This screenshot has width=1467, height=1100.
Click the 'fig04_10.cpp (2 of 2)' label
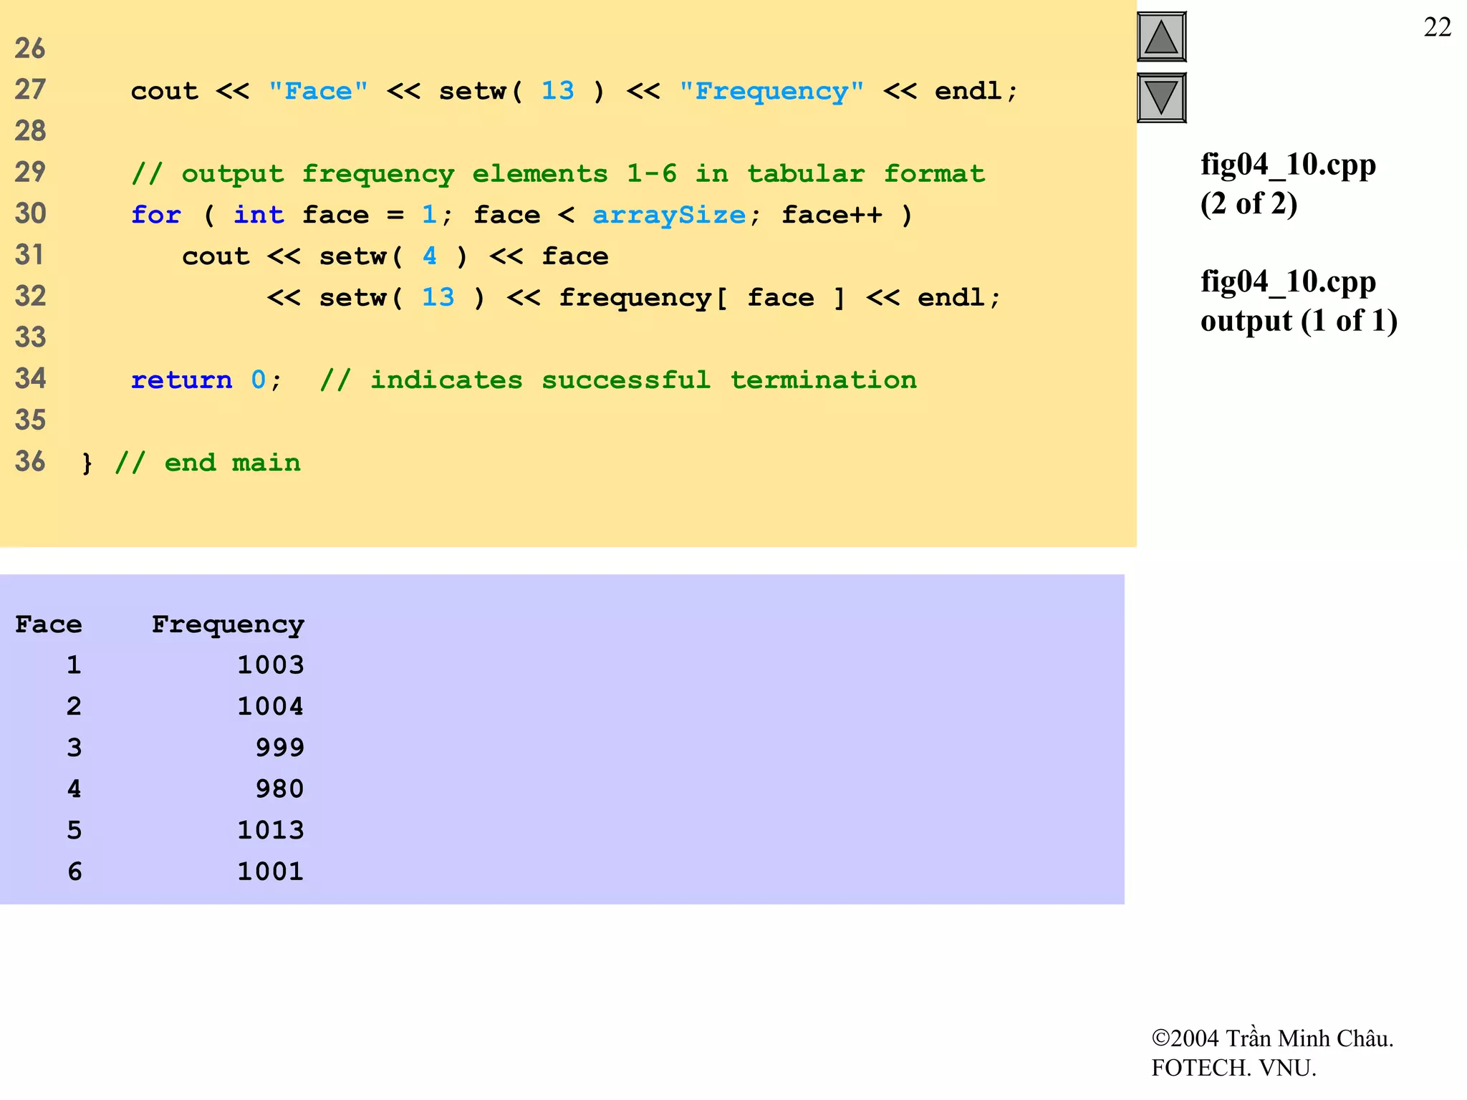[x=1288, y=184]
